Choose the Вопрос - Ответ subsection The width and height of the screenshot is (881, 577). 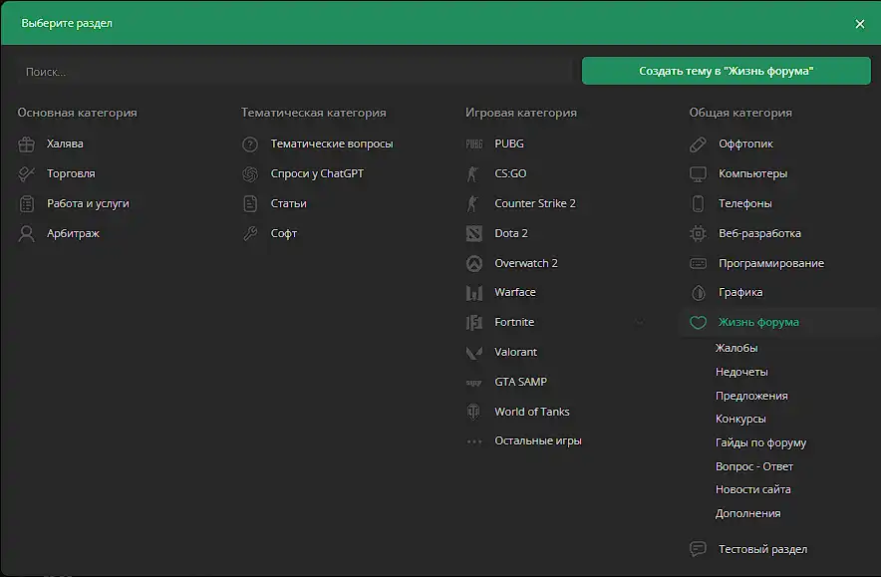[754, 466]
